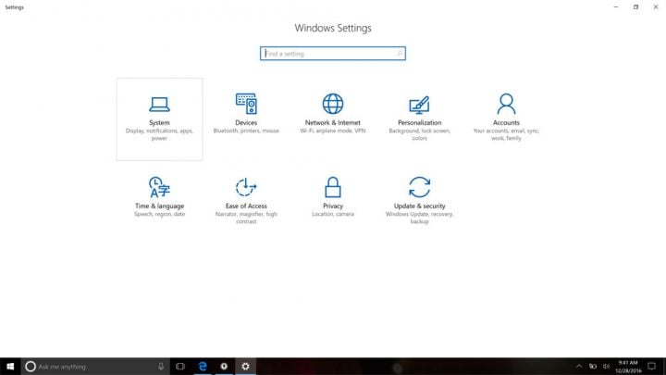This screenshot has height=375, width=666.
Task: Click Background, lock screen, colors description
Action: (x=419, y=134)
